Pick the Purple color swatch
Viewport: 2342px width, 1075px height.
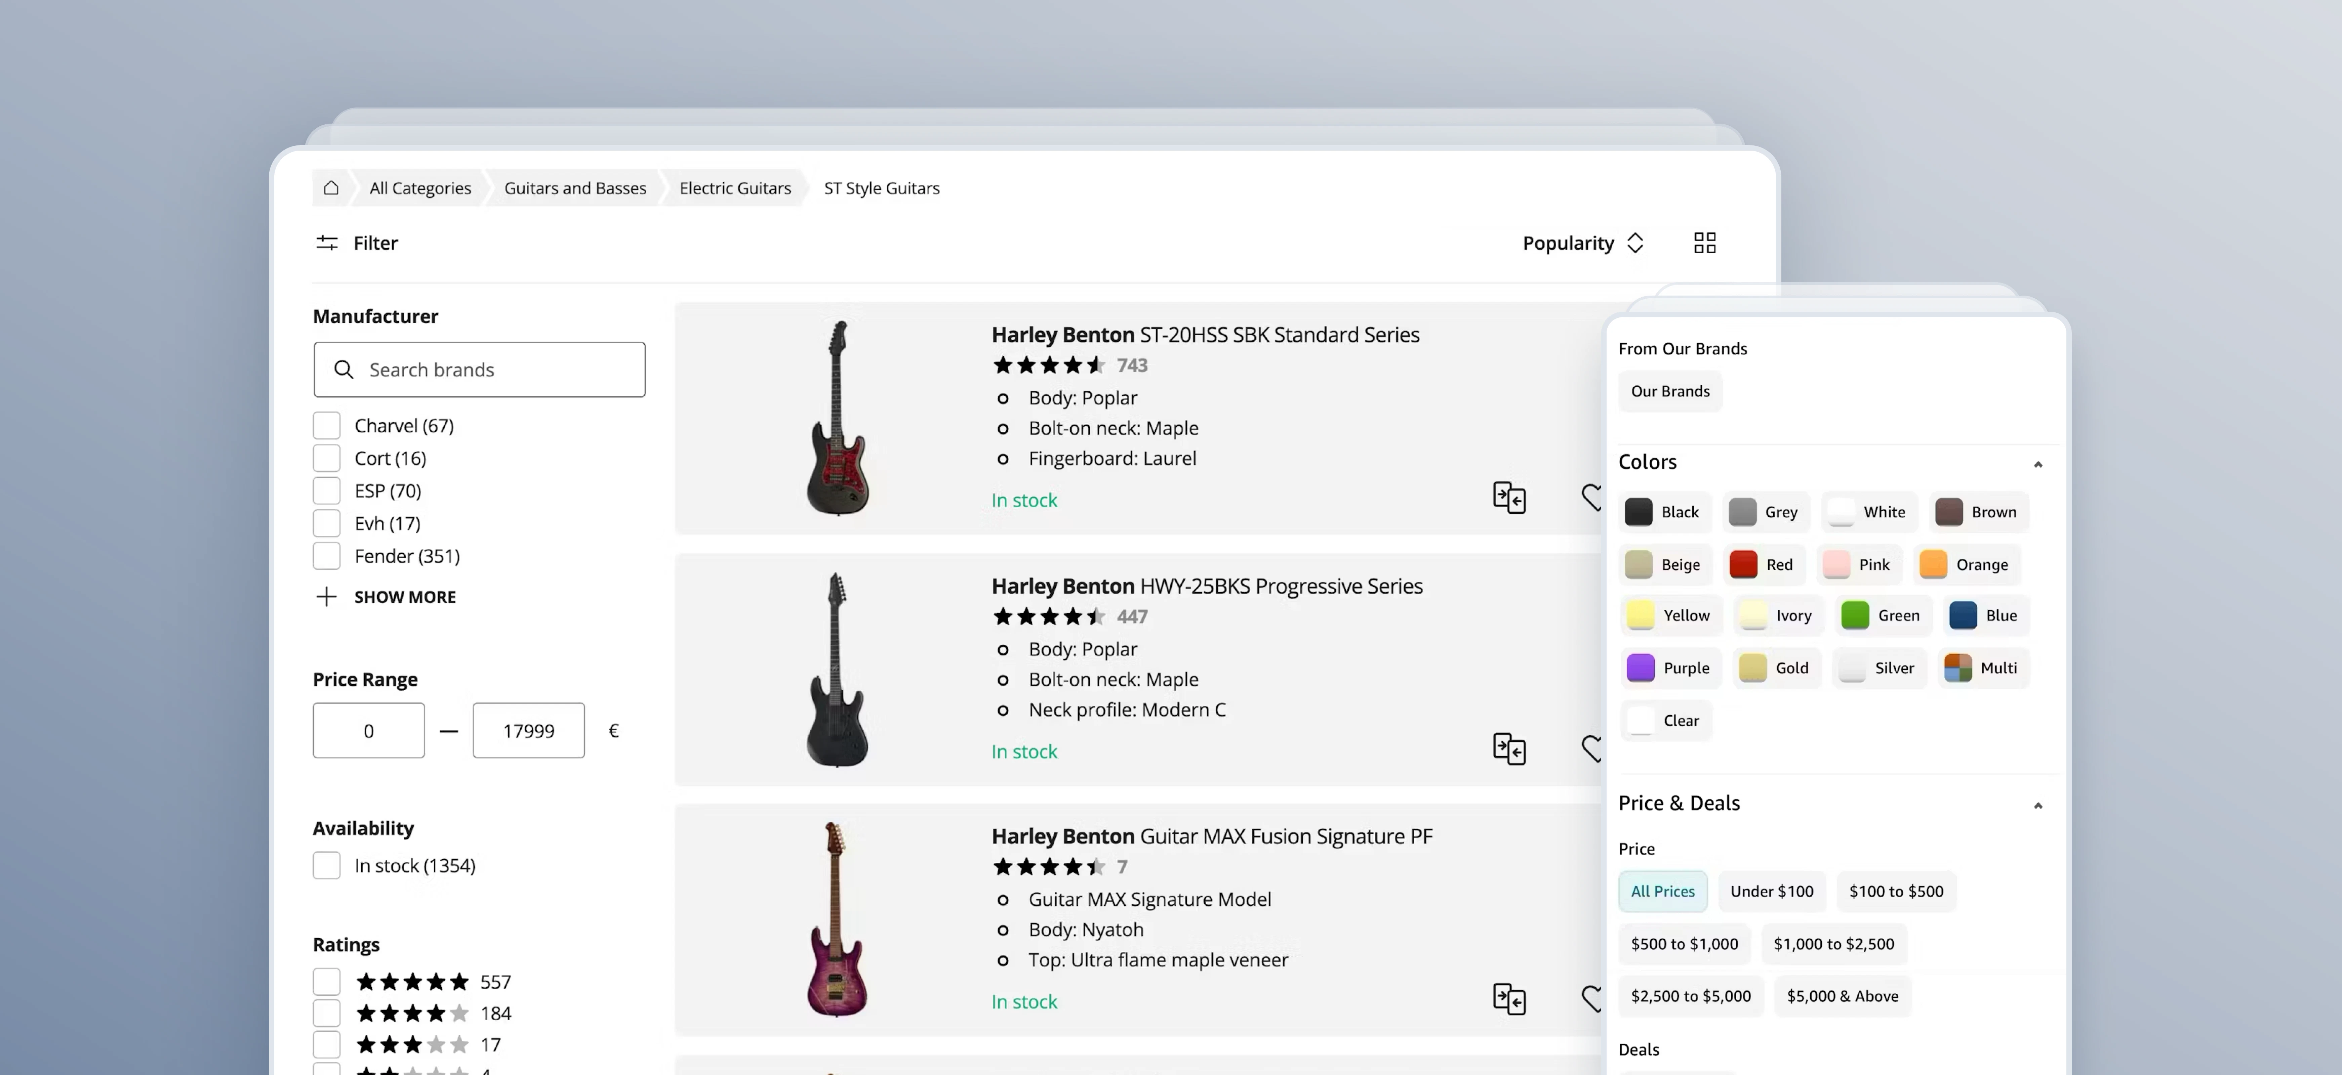(1668, 668)
